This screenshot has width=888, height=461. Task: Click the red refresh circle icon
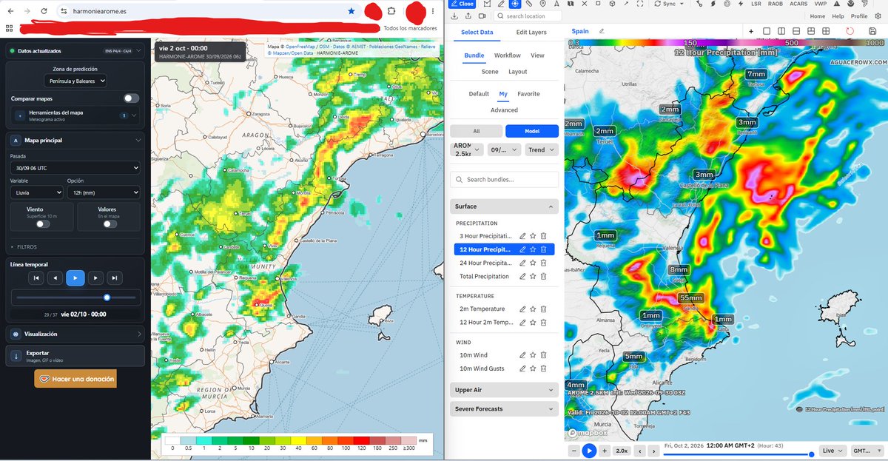click(x=850, y=31)
